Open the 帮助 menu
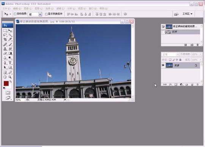This screenshot has width=205, height=147. (x=104, y=9)
